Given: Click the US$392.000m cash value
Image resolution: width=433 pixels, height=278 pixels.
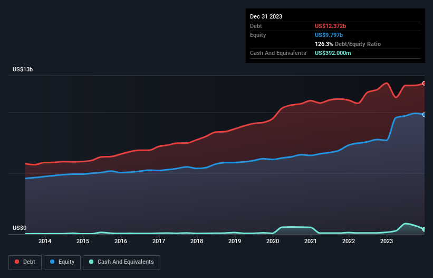Looking at the screenshot, I should 333,53.
